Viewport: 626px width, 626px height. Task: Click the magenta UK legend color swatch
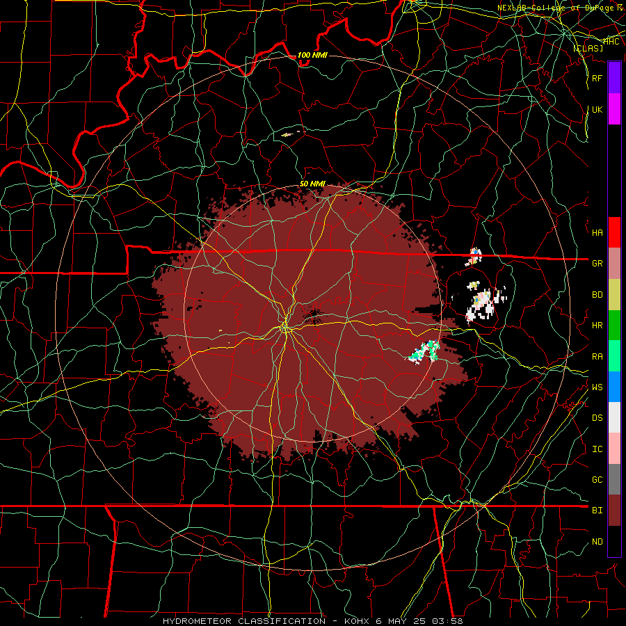point(614,109)
